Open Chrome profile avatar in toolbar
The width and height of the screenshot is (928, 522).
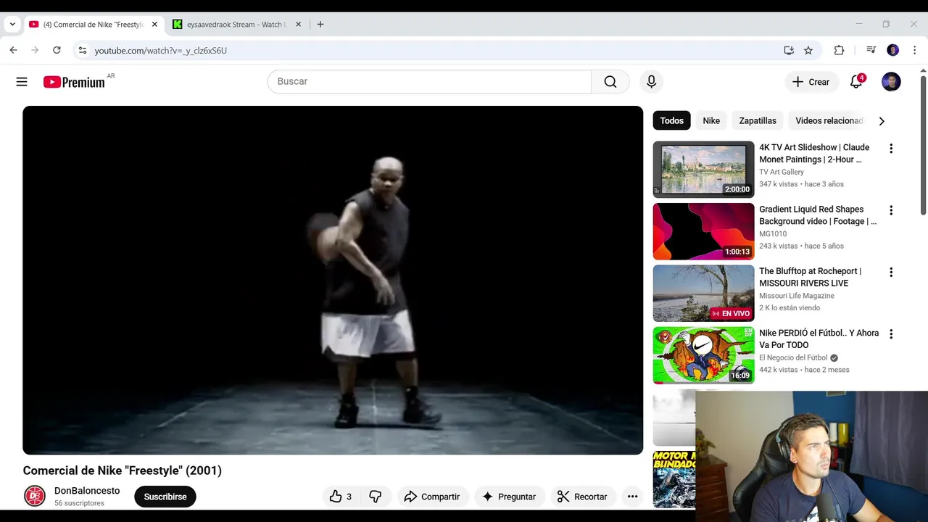click(x=892, y=50)
